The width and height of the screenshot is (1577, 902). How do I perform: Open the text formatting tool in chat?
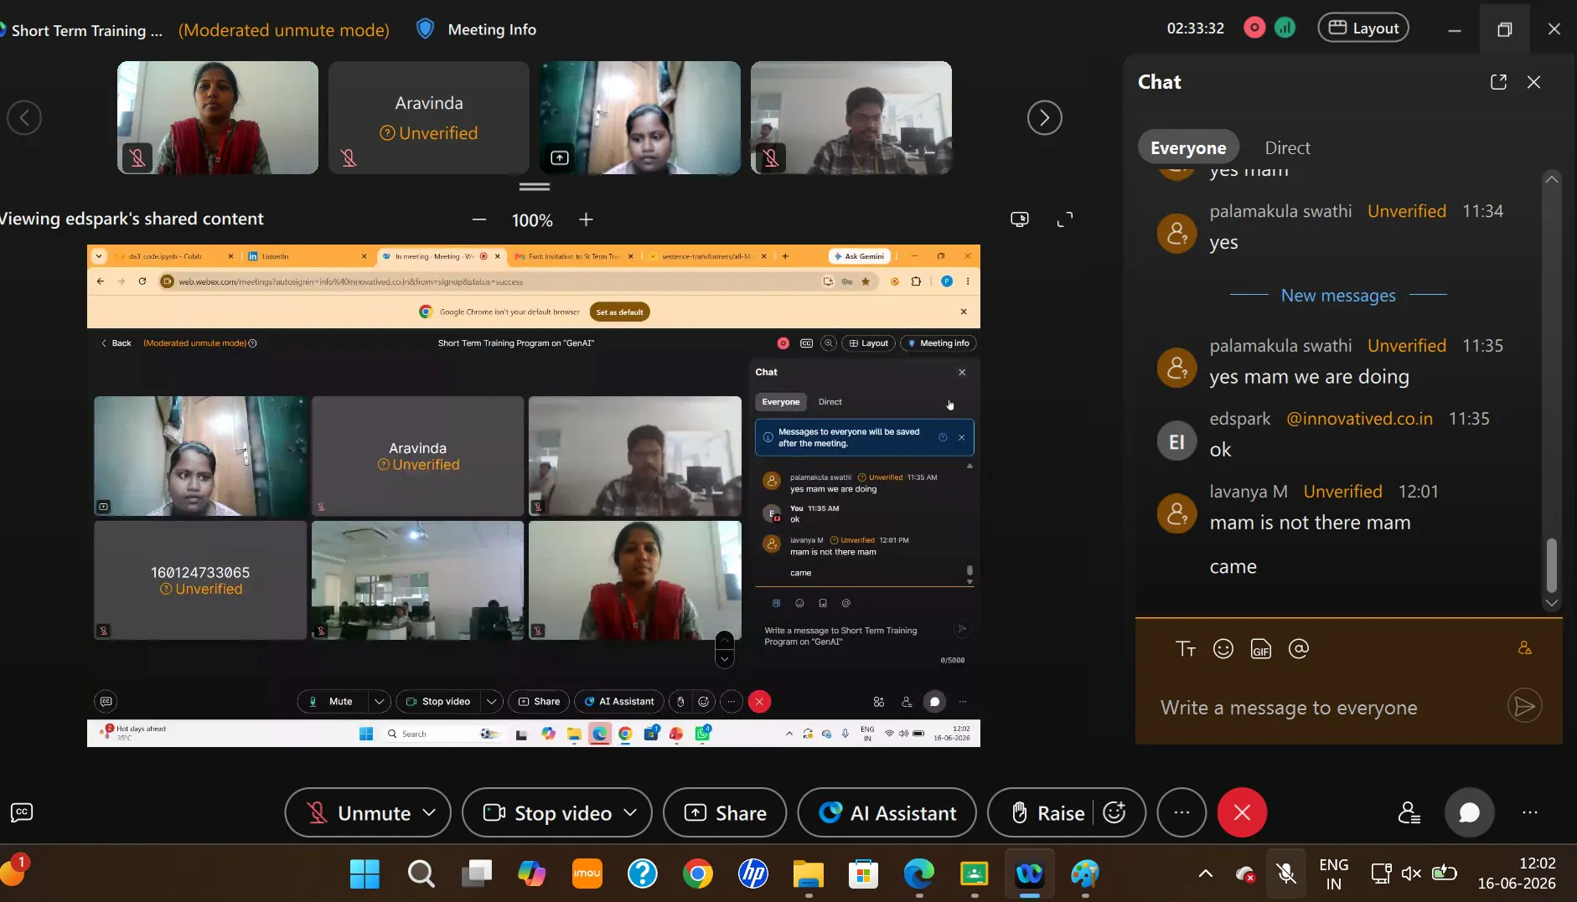point(1186,649)
